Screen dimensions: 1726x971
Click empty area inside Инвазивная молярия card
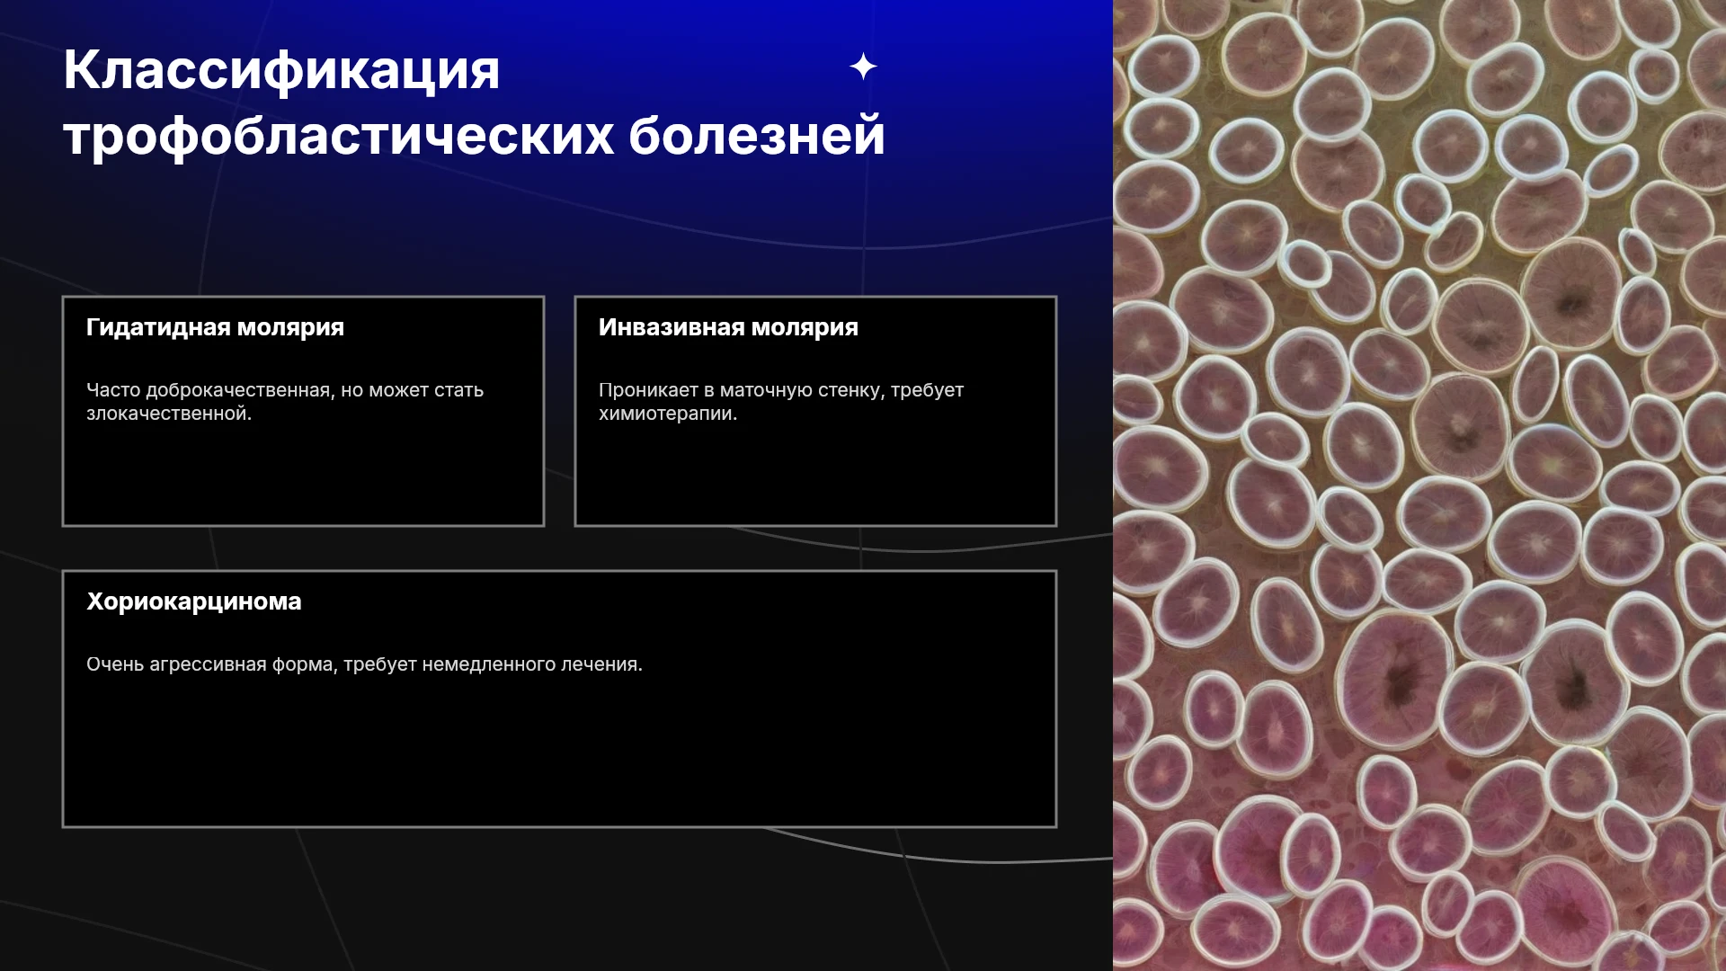(x=815, y=477)
